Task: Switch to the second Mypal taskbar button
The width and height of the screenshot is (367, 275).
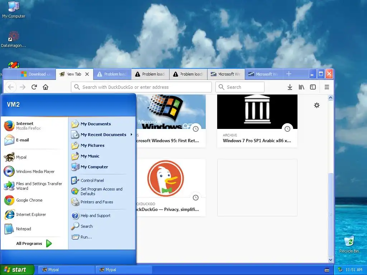Action: click(x=124, y=270)
